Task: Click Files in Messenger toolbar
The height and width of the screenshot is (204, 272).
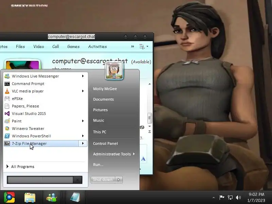Action: click(20, 47)
